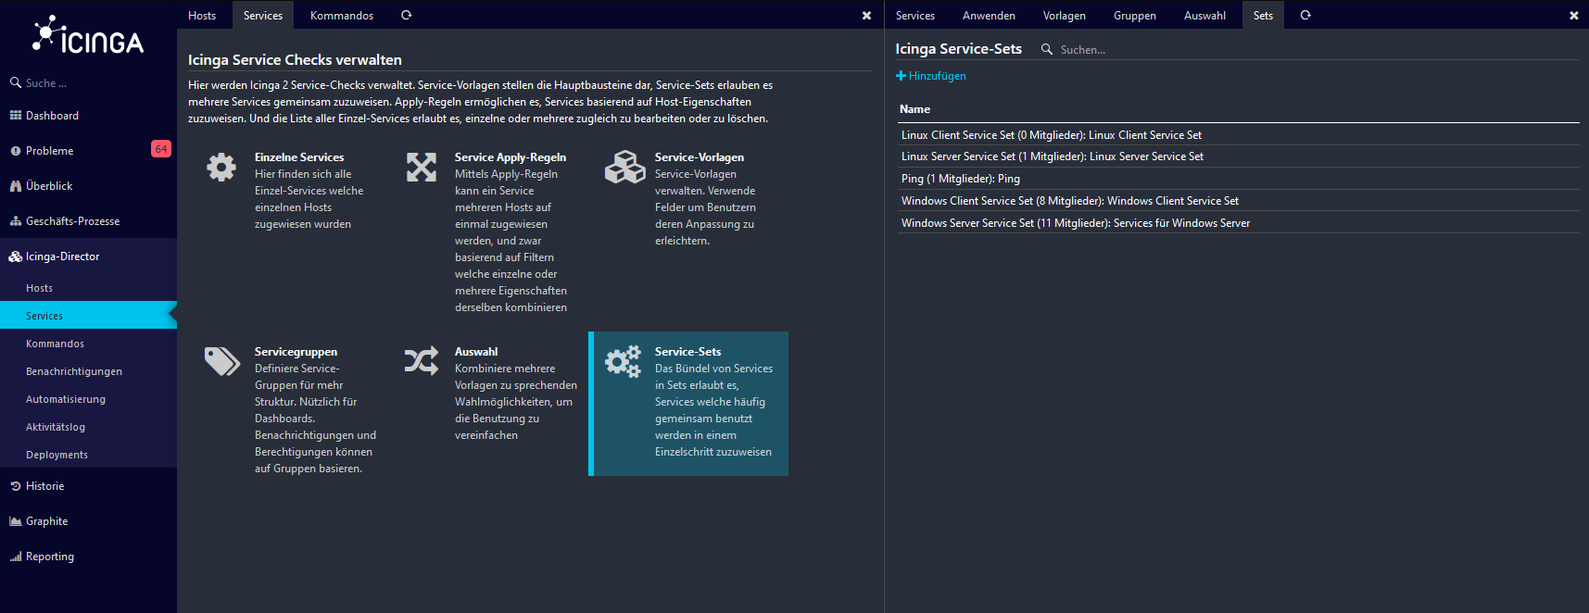This screenshot has width=1589, height=613.
Task: Click the Dashboard grid icon
Action: pyautogui.click(x=16, y=116)
